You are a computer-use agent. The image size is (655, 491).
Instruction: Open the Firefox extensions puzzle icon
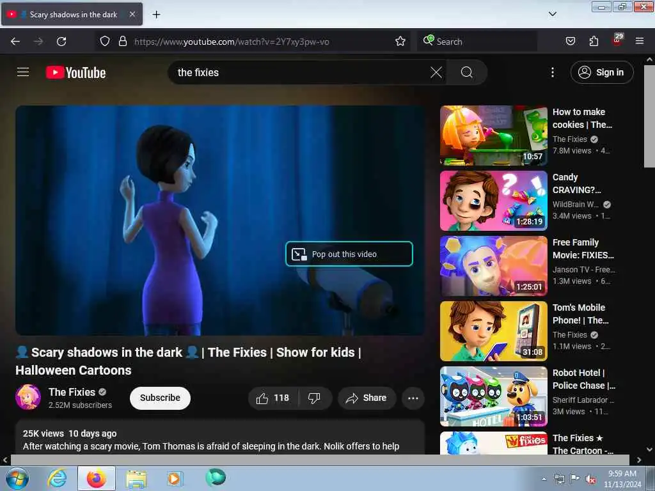click(594, 42)
